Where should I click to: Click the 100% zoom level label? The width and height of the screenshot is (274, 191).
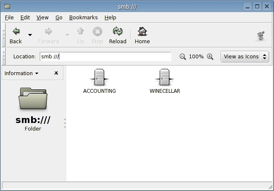[x=196, y=57]
